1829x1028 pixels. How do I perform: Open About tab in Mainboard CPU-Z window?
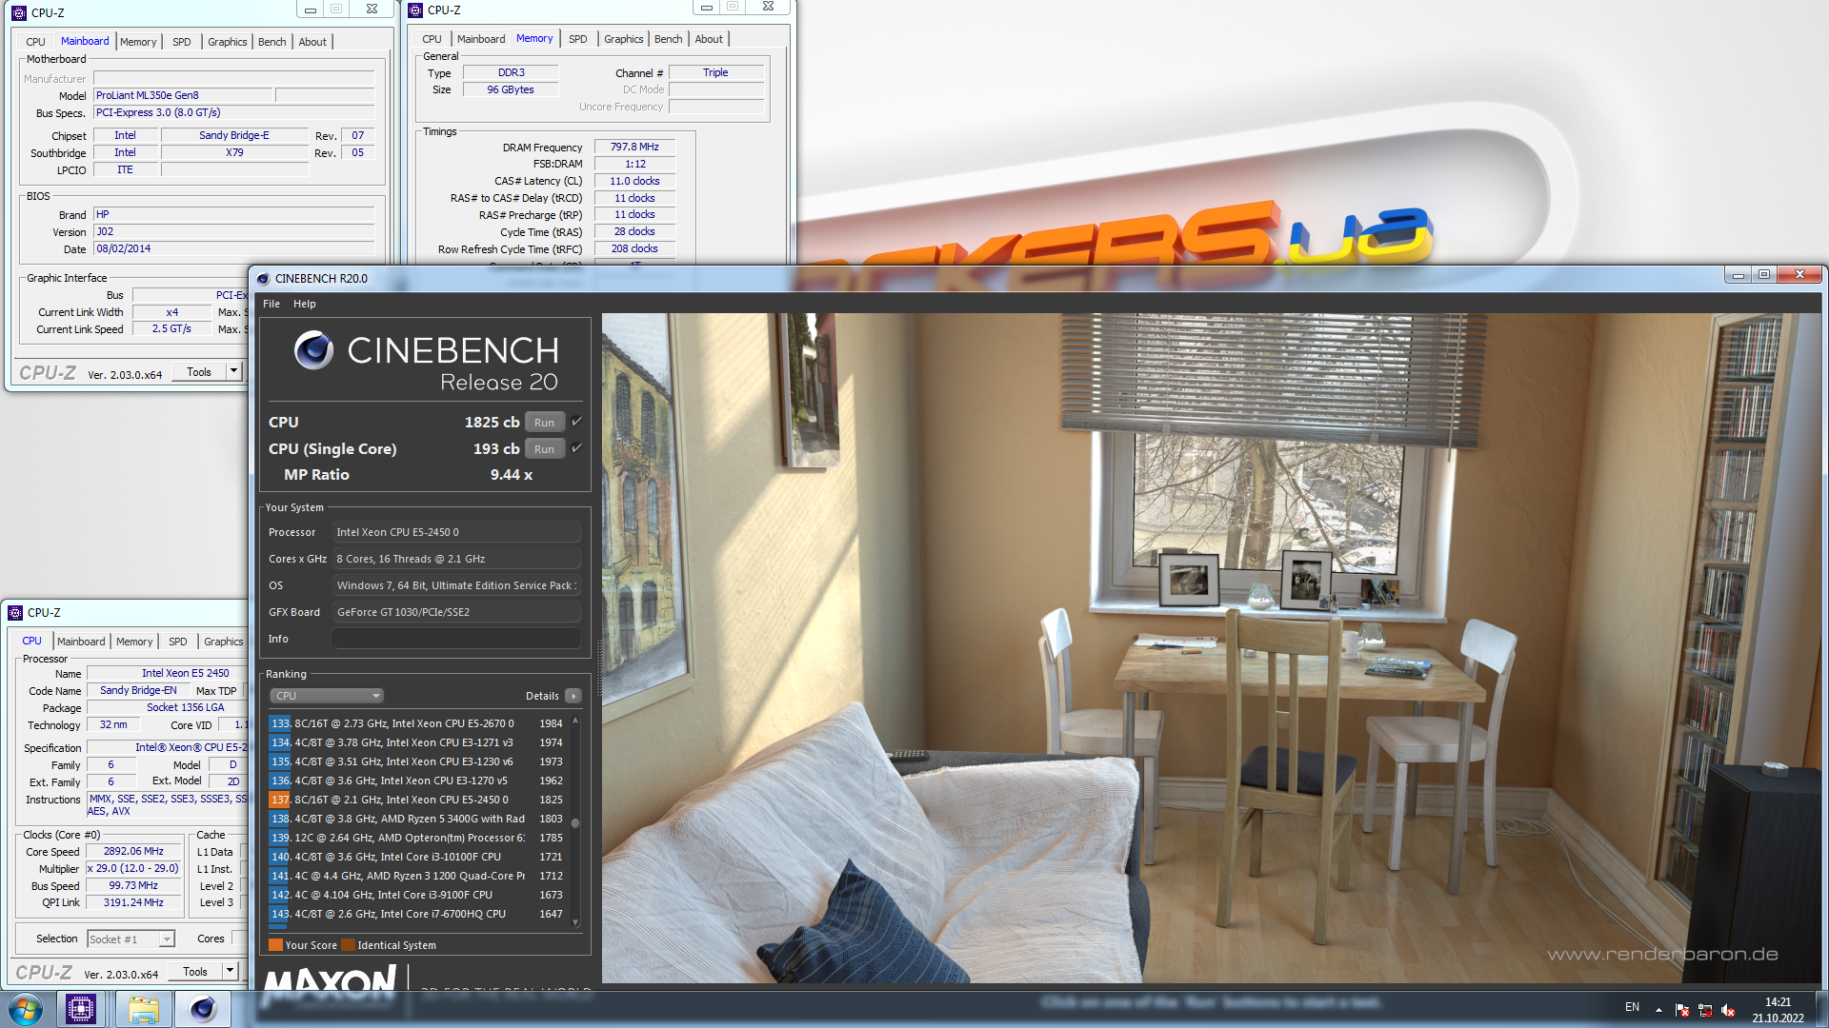(312, 42)
